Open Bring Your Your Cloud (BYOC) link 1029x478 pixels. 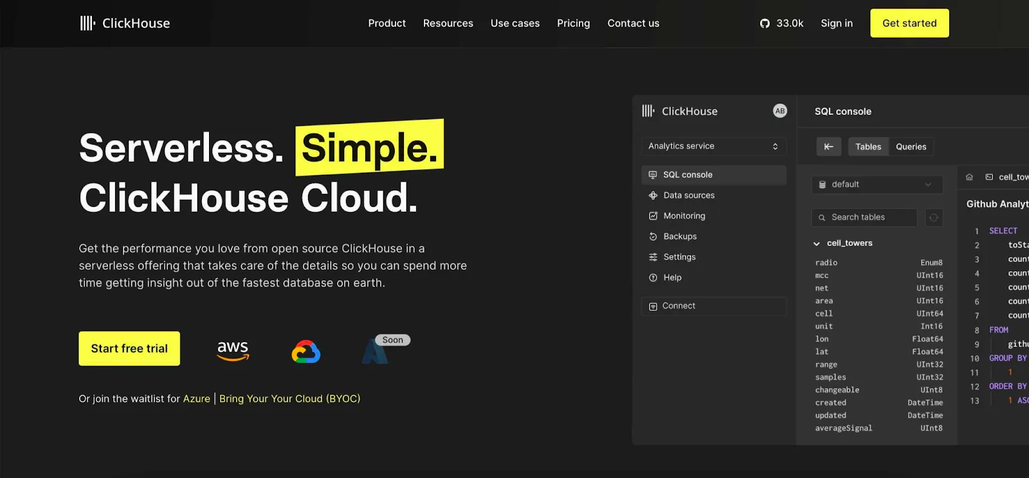coord(289,398)
